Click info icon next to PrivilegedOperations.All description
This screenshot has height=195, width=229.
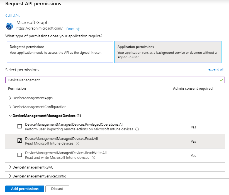pos(137,129)
